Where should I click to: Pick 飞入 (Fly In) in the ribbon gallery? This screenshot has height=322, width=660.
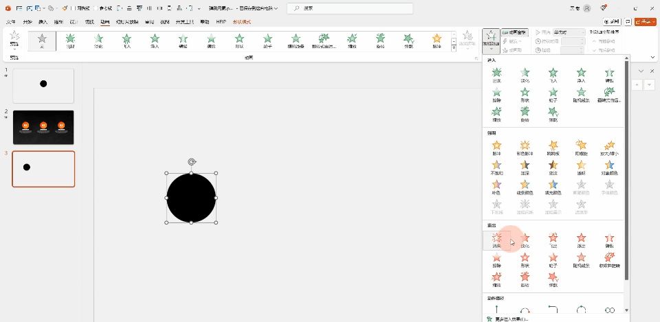[x=126, y=41]
